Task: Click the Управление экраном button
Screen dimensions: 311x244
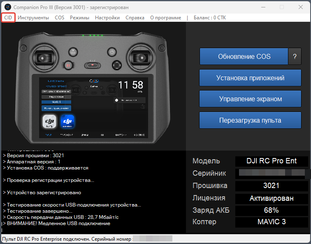Action: (x=250, y=99)
